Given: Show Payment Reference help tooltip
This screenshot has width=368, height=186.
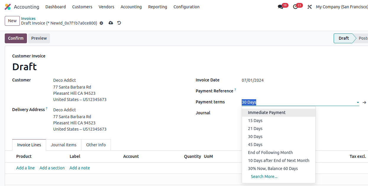Looking at the screenshot, I should click(x=235, y=89).
